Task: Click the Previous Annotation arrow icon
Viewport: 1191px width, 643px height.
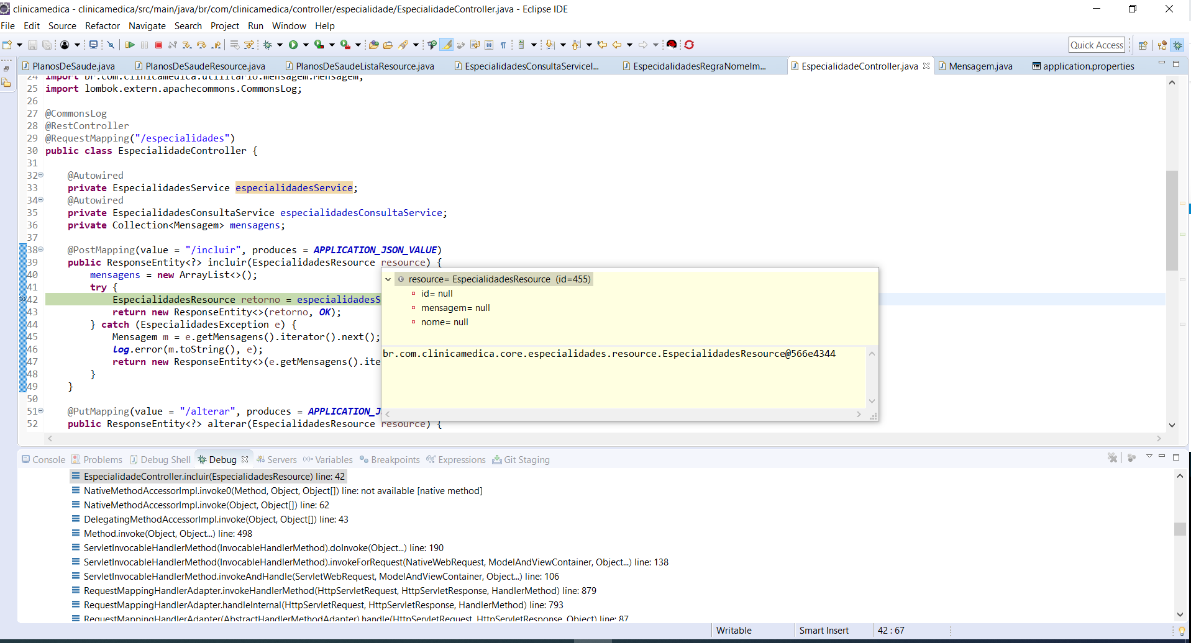Action: tap(576, 45)
